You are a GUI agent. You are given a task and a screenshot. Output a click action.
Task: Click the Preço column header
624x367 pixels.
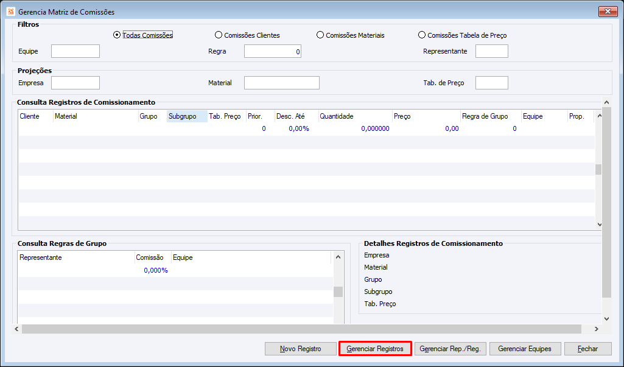(426, 116)
